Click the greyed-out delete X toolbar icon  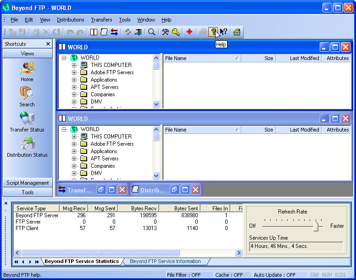point(46,32)
